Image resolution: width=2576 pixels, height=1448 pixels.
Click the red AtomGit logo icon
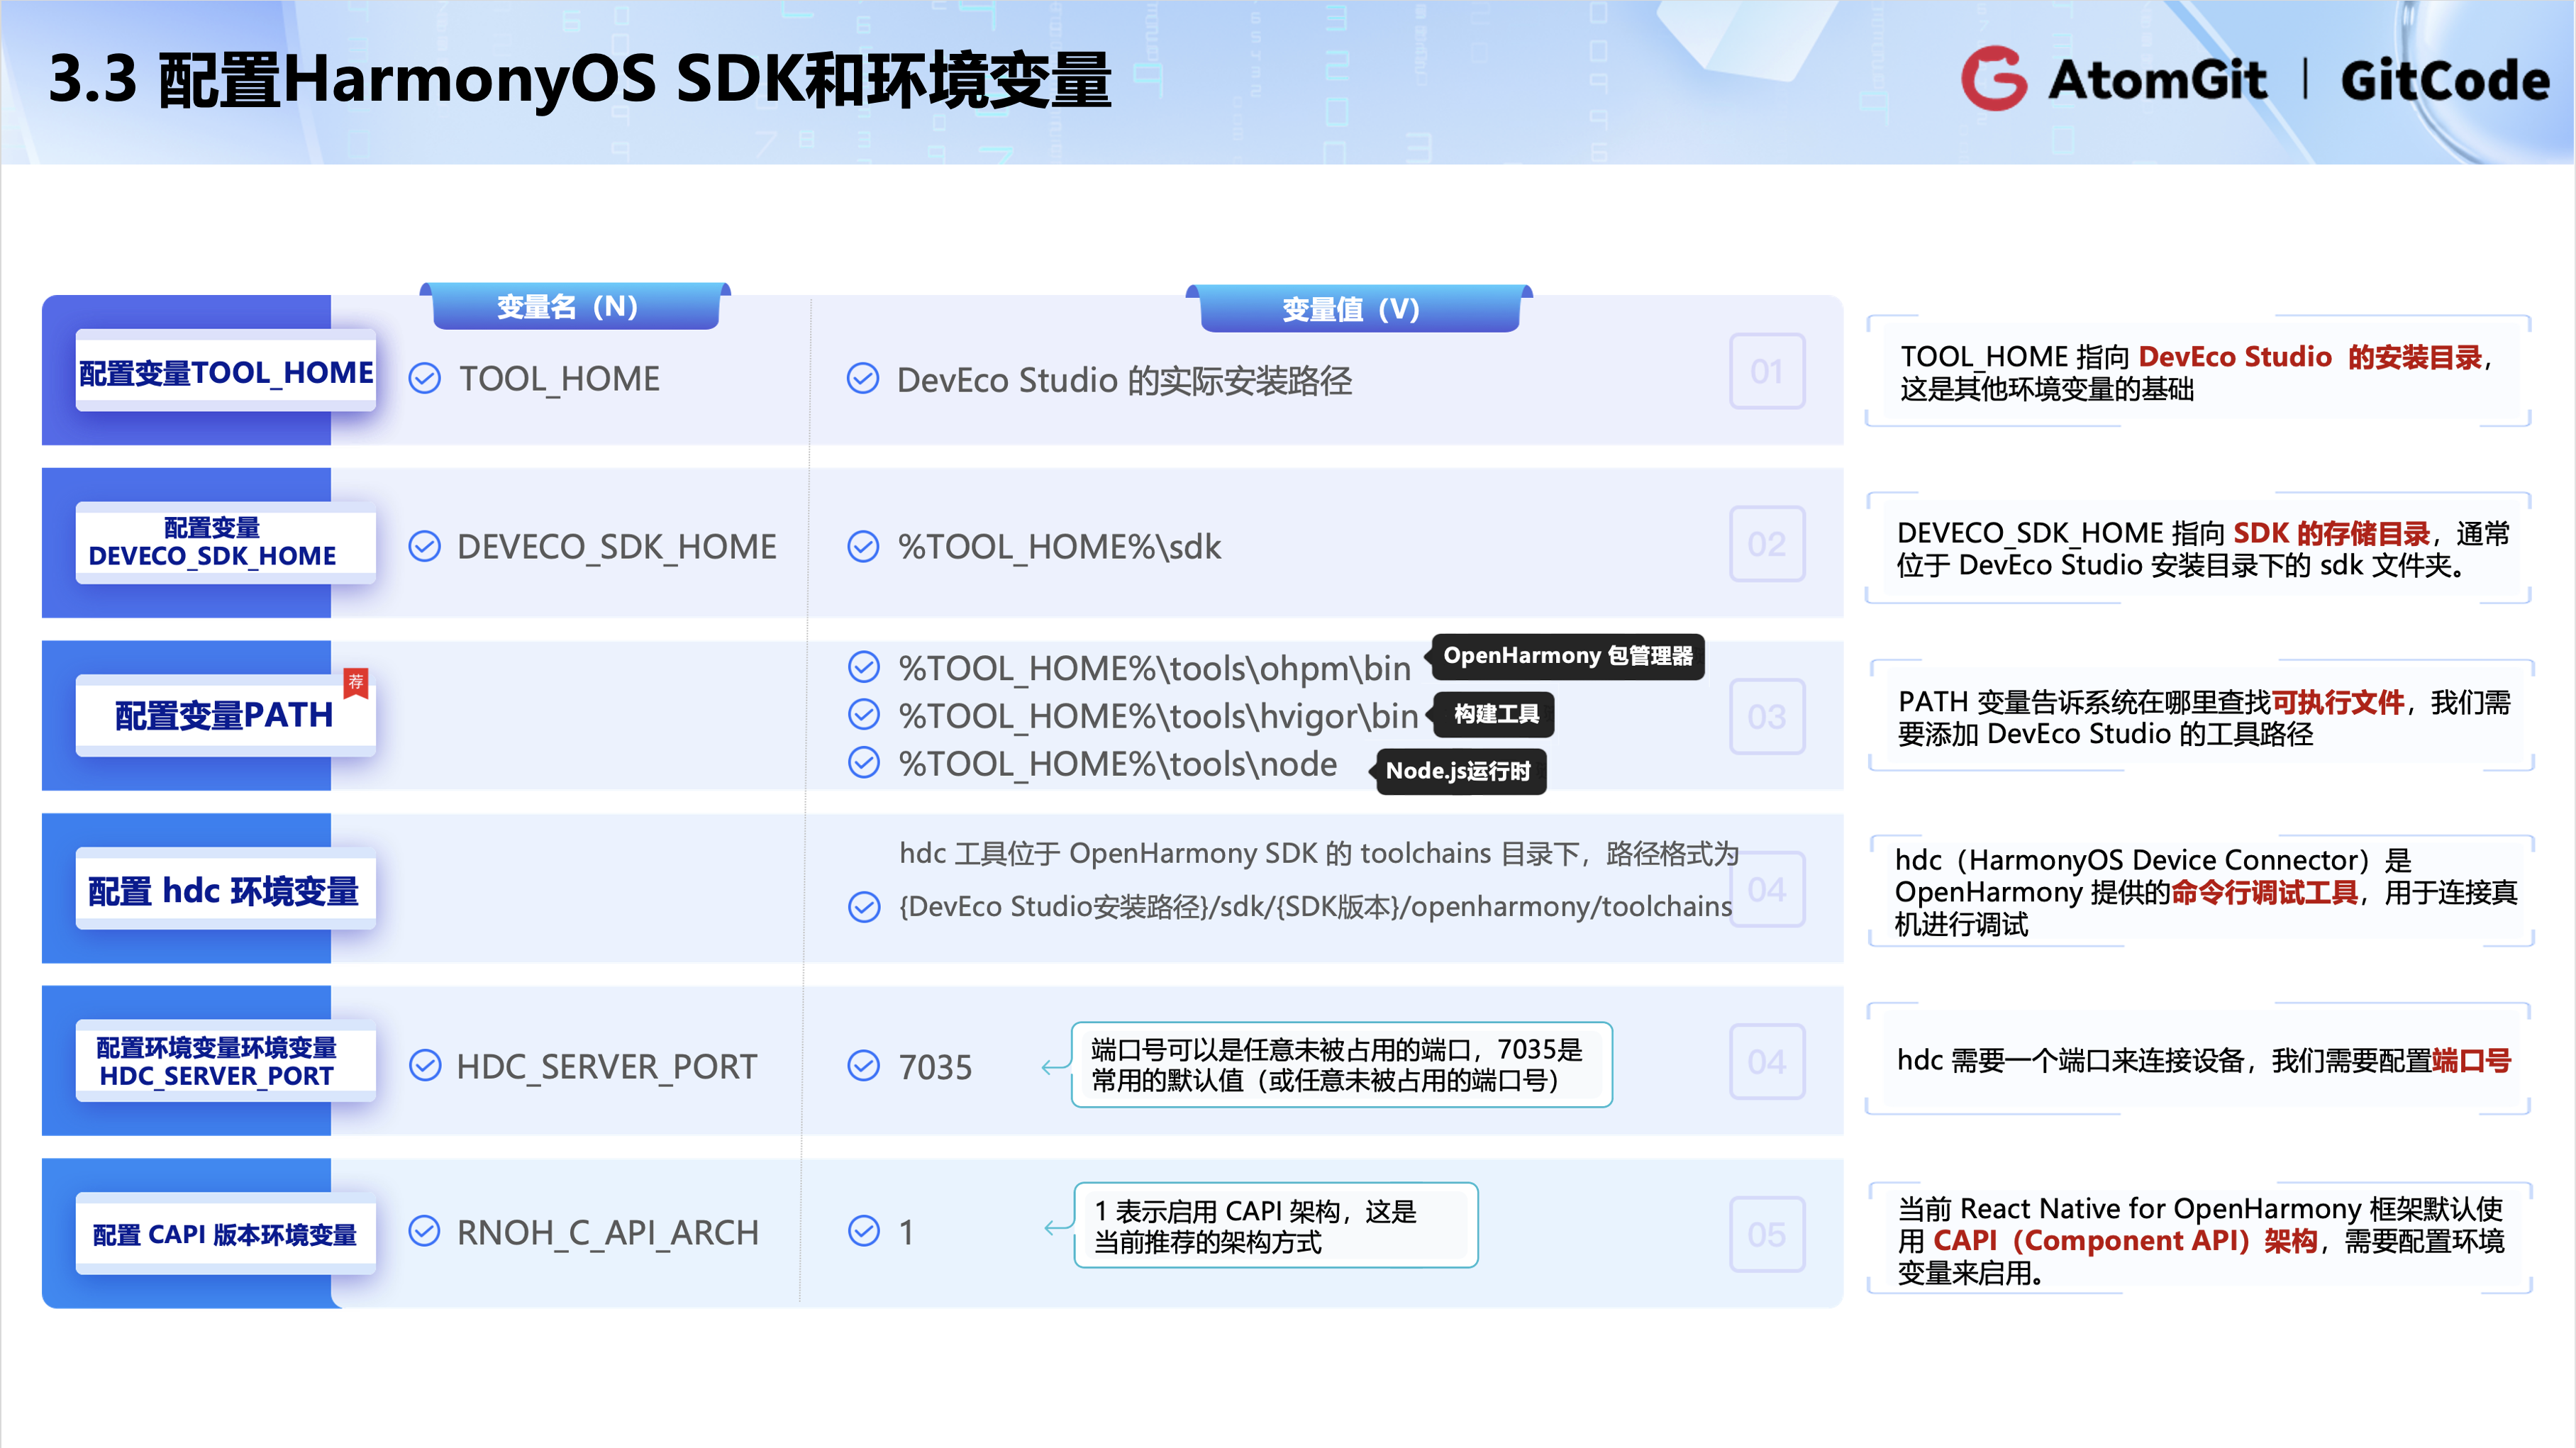pyautogui.click(x=1994, y=78)
